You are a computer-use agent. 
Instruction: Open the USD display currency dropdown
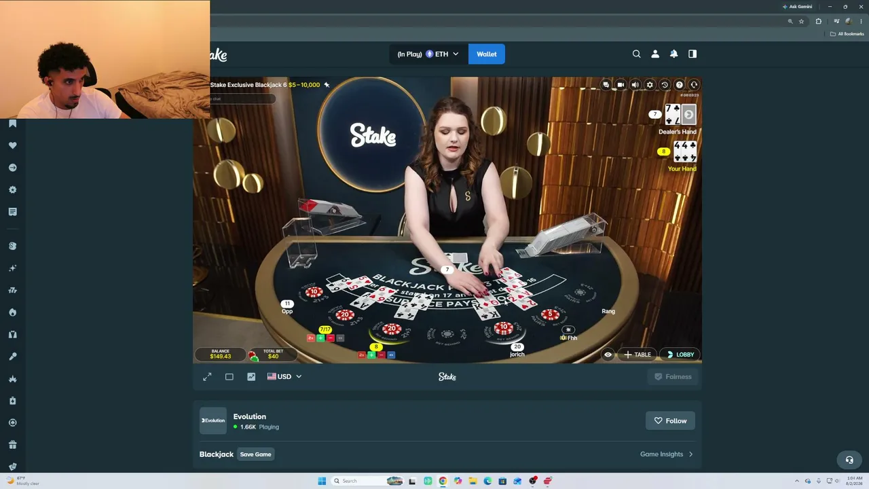click(284, 376)
